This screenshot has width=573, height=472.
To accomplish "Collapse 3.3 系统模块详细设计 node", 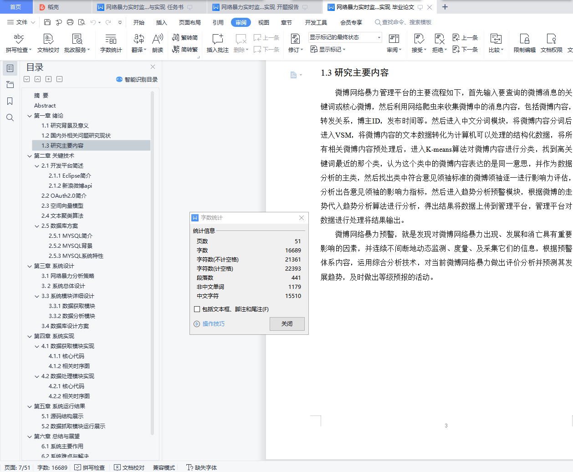I will click(x=37, y=296).
